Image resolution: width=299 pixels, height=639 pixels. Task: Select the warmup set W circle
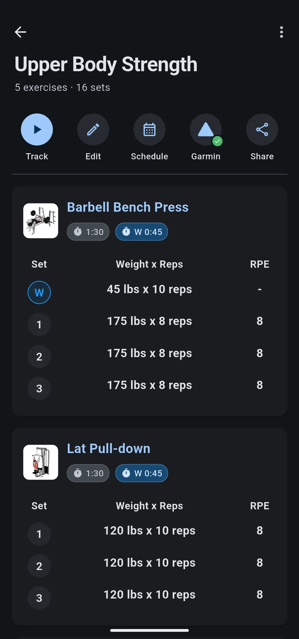point(39,292)
